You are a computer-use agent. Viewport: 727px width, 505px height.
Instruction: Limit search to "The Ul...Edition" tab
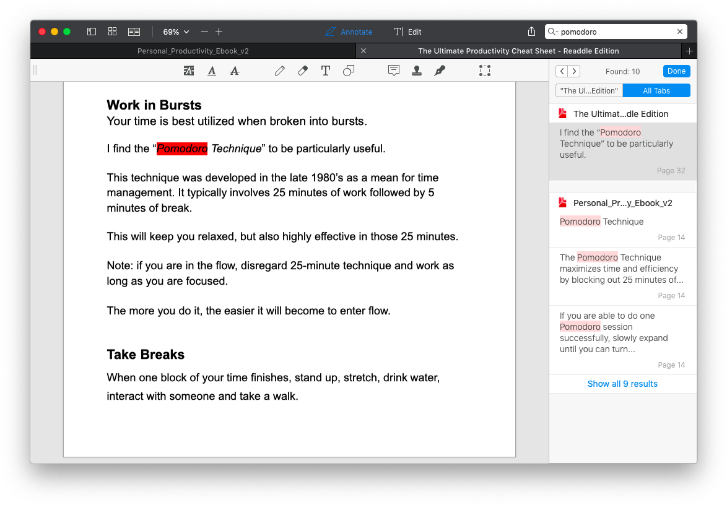tap(589, 91)
